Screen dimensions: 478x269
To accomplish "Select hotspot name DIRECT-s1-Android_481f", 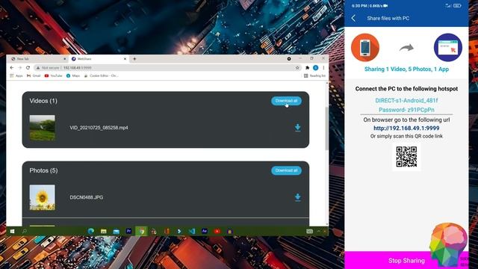I will [x=406, y=100].
